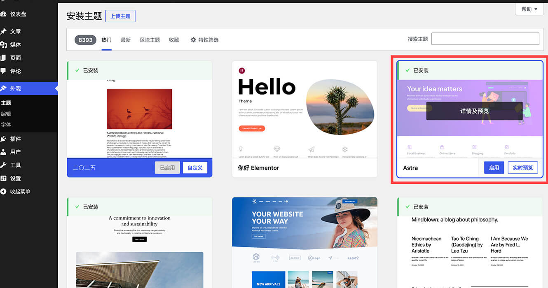Click the 上传主题 button
Viewport: 548px width, 288px height.
click(x=120, y=16)
